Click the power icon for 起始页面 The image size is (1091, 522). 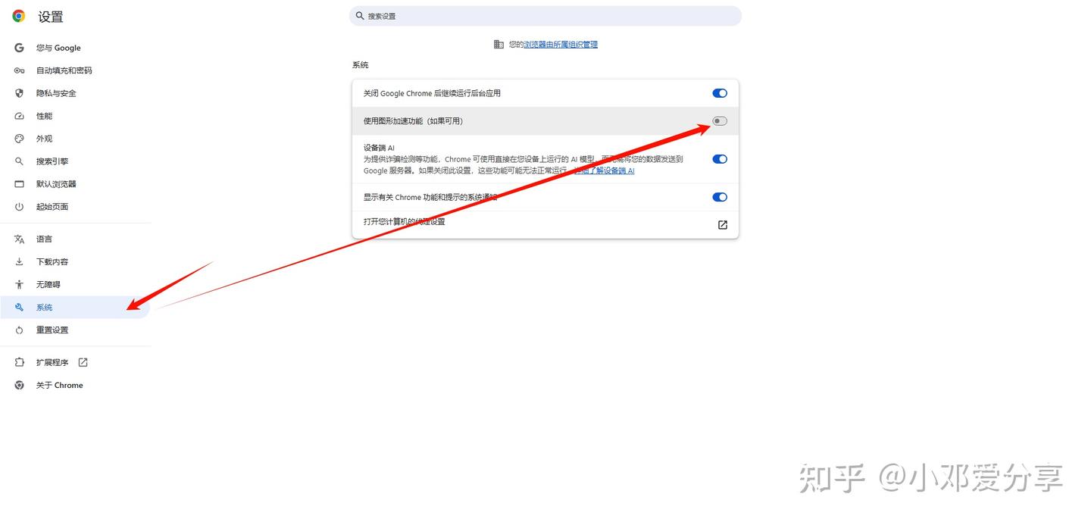tap(20, 207)
